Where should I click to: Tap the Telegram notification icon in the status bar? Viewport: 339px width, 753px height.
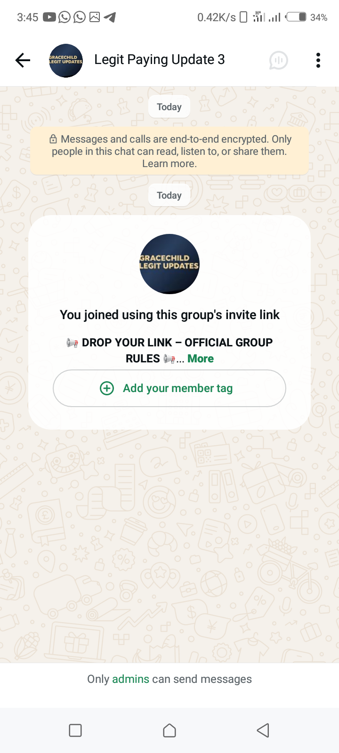tap(110, 17)
